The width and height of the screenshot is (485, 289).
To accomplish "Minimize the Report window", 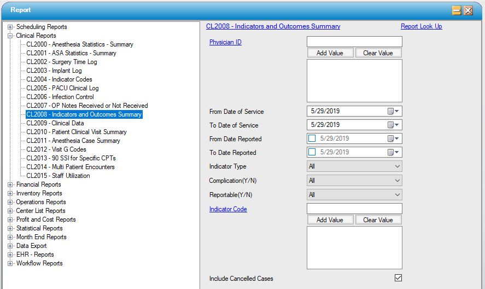I will tap(457, 10).
